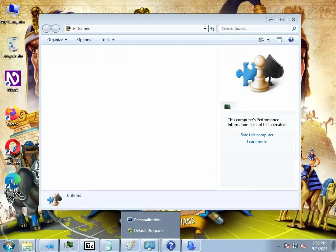
Task: Click the Start button
Action: (x=9, y=245)
